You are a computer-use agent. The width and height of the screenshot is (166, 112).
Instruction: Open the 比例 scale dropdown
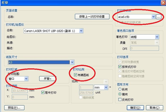(106, 82)
